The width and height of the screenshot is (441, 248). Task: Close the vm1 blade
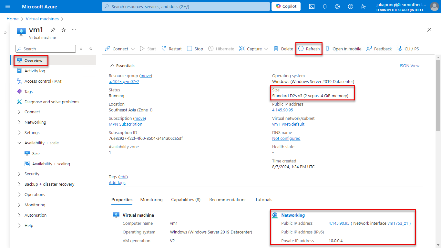pos(429,30)
